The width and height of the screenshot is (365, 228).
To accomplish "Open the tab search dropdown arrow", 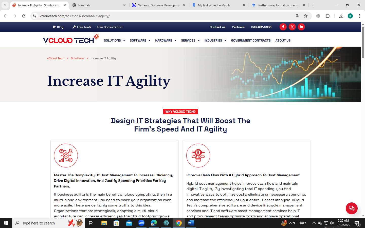I will [5, 5].
